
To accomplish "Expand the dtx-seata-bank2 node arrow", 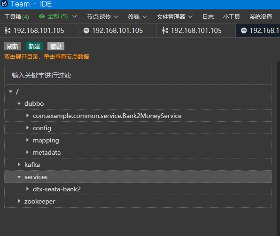I will (x=28, y=189).
